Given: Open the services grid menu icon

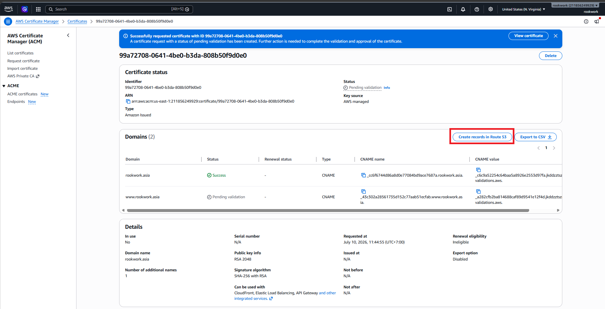Looking at the screenshot, I should (38, 9).
